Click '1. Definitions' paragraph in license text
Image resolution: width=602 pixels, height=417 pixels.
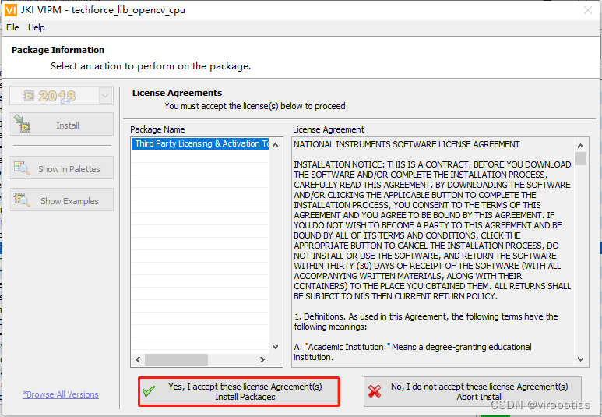[x=426, y=322]
